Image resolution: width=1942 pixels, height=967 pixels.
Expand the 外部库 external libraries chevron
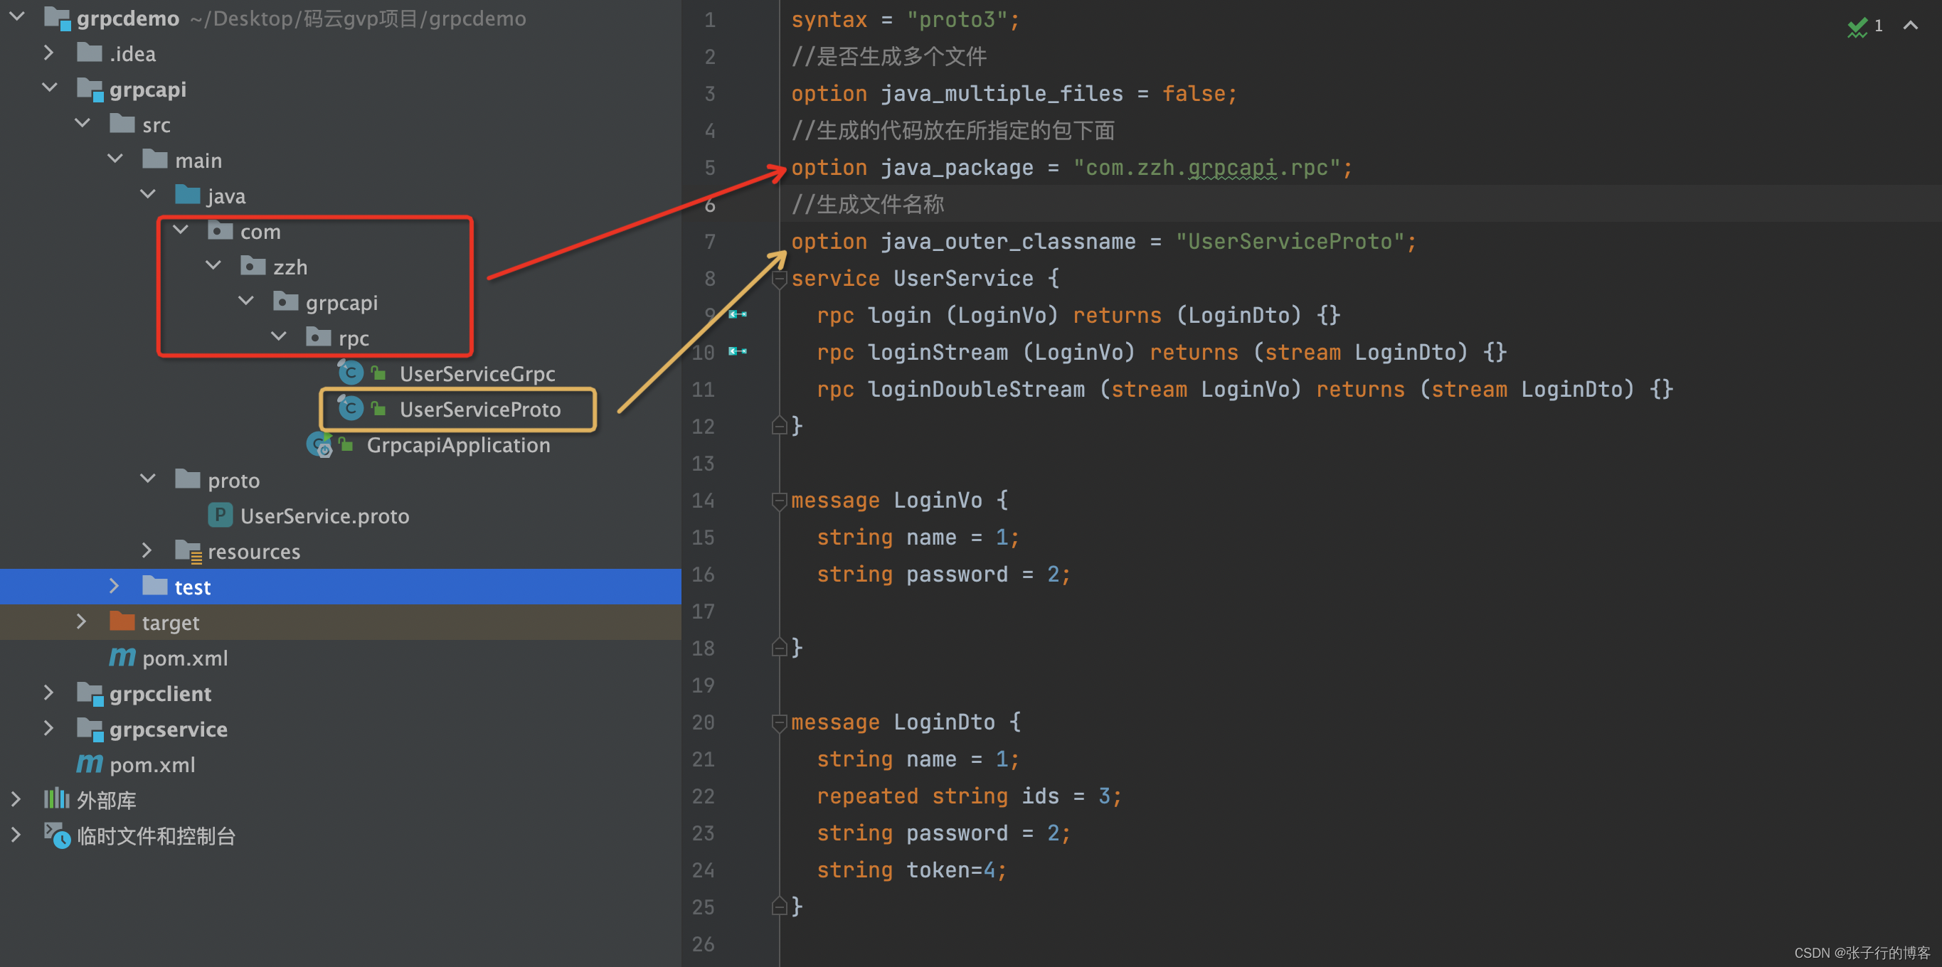pyautogui.click(x=16, y=799)
